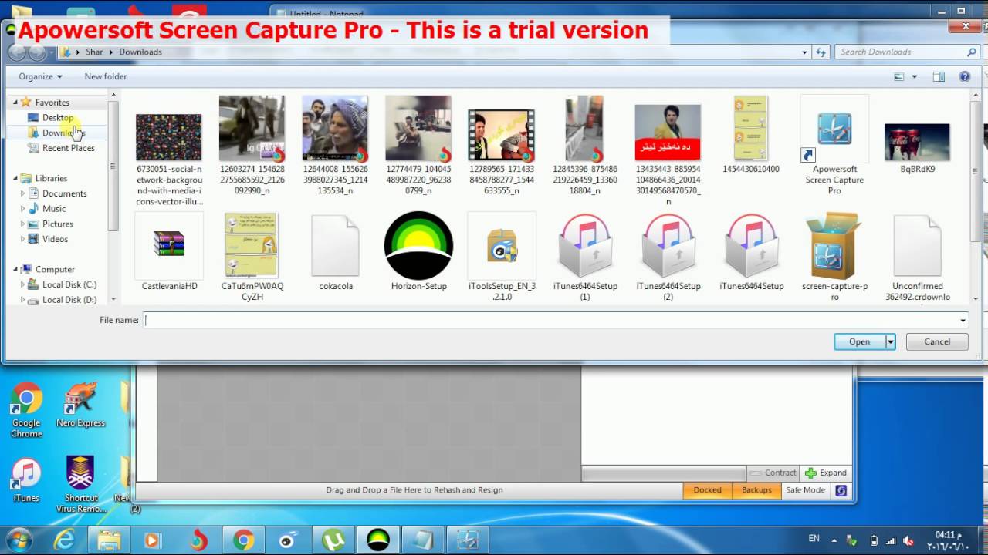Screen dimensions: 988x555
Task: Collapse the Favorites tree group
Action: [15, 103]
